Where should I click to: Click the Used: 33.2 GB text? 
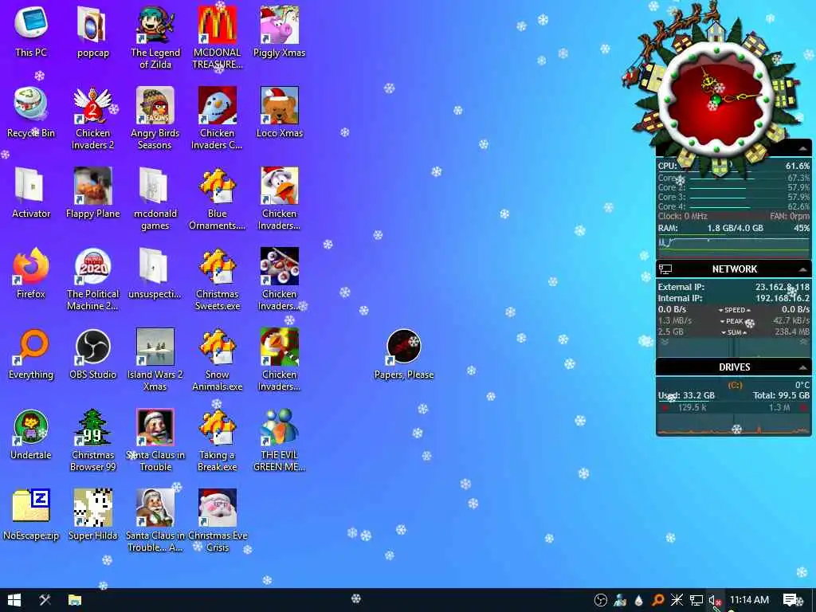click(x=686, y=395)
